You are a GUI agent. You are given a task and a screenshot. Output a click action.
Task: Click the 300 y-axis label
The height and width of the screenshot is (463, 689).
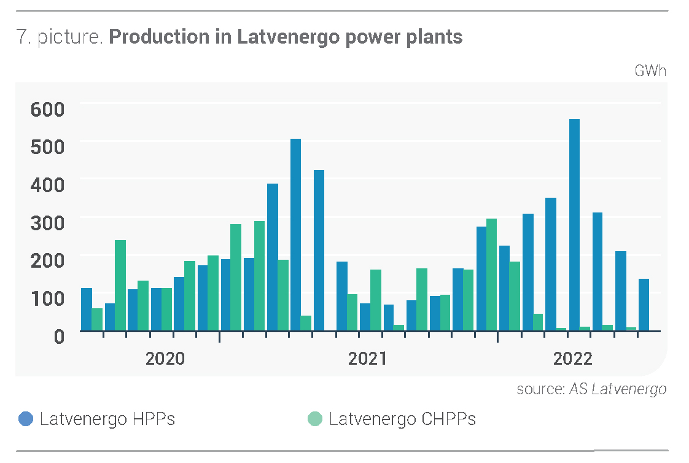[x=47, y=223]
